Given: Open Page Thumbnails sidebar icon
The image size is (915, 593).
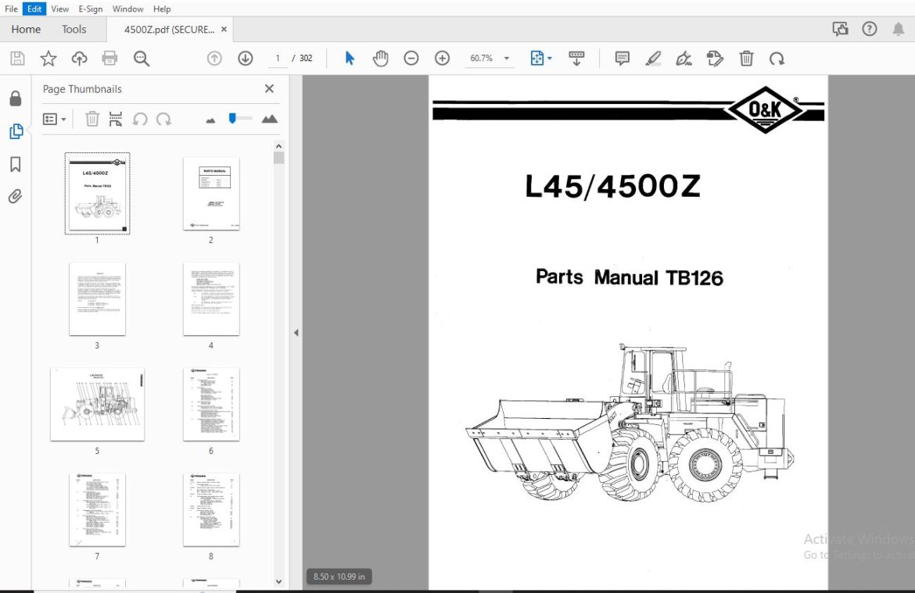Looking at the screenshot, I should [16, 131].
